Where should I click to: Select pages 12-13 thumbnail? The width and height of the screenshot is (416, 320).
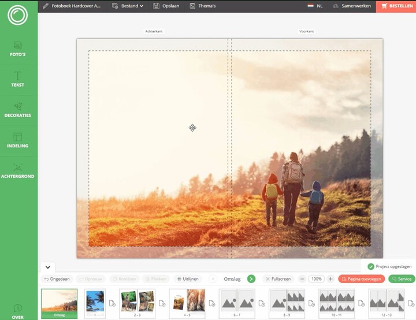click(x=387, y=304)
